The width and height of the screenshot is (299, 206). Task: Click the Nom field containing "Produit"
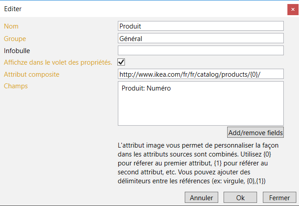(x=201, y=27)
